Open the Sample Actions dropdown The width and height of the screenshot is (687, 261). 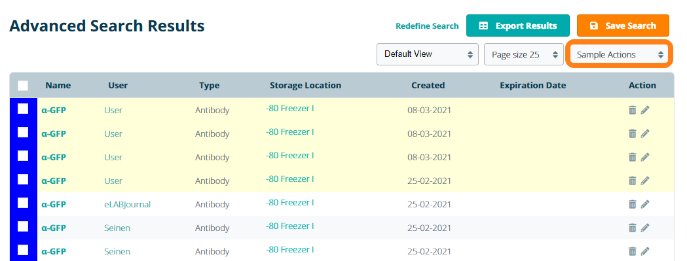pyautogui.click(x=619, y=54)
